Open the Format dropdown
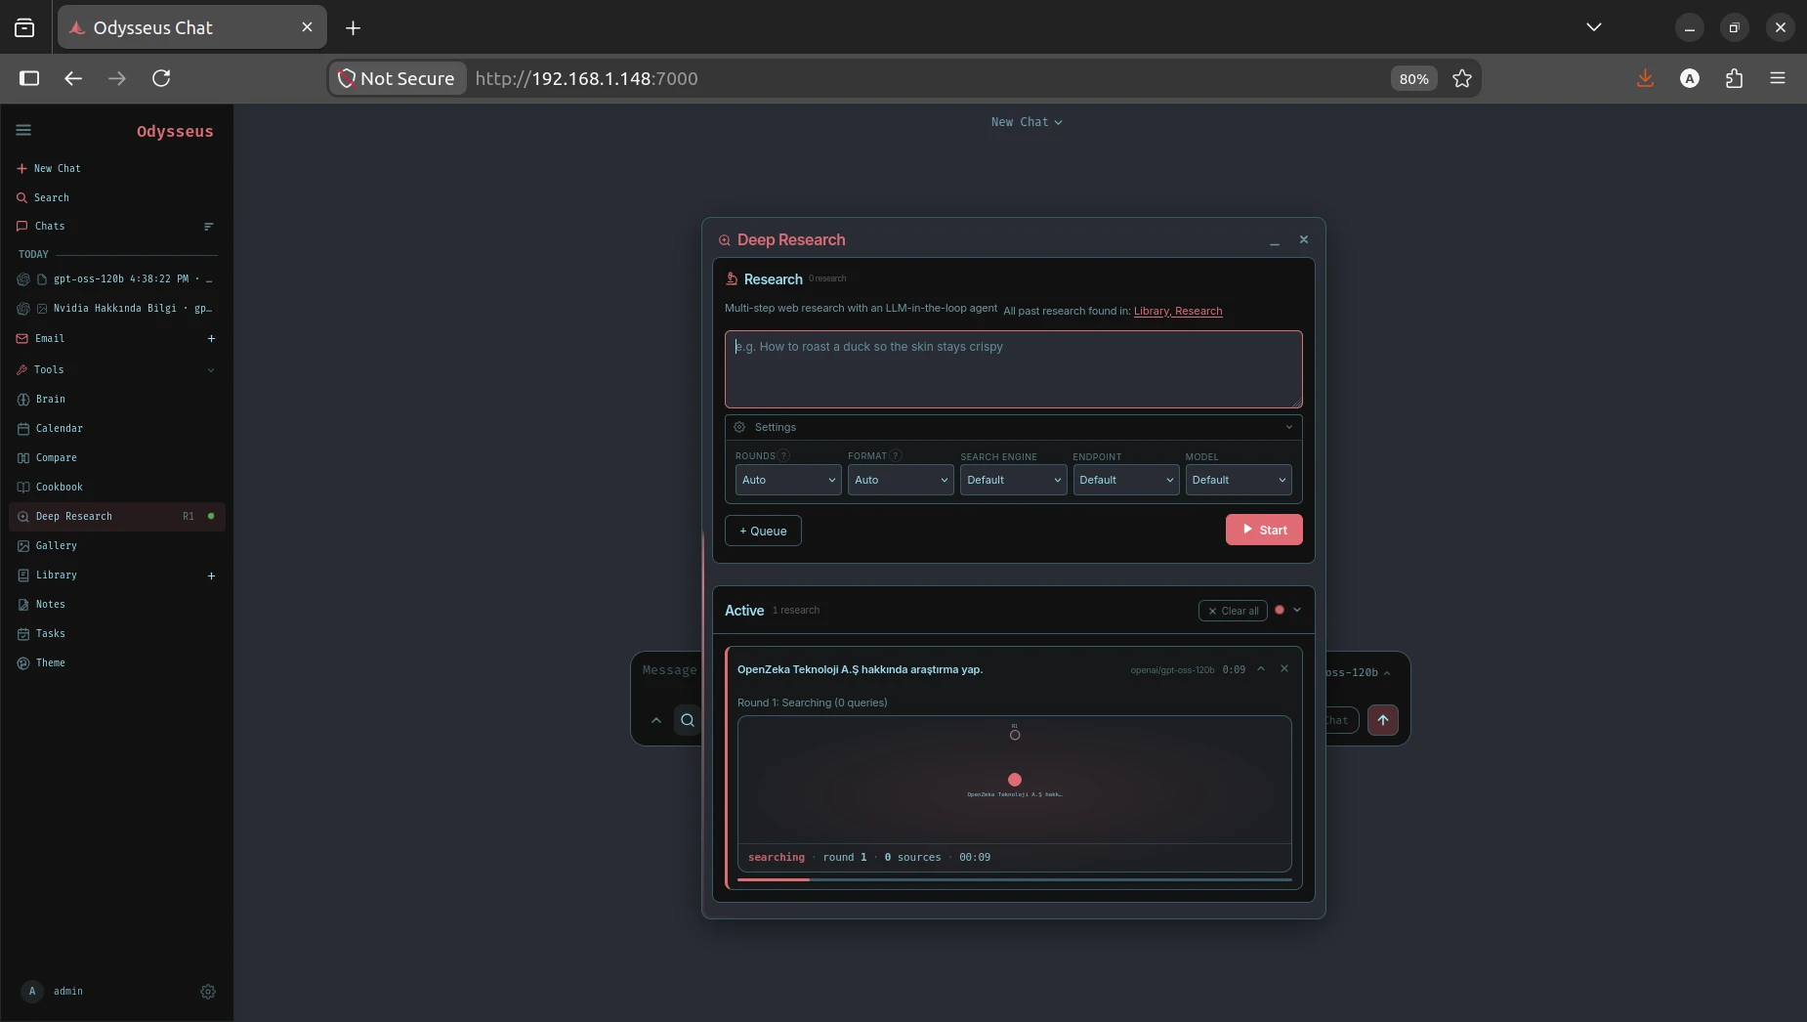The width and height of the screenshot is (1807, 1022). pyautogui.click(x=901, y=480)
